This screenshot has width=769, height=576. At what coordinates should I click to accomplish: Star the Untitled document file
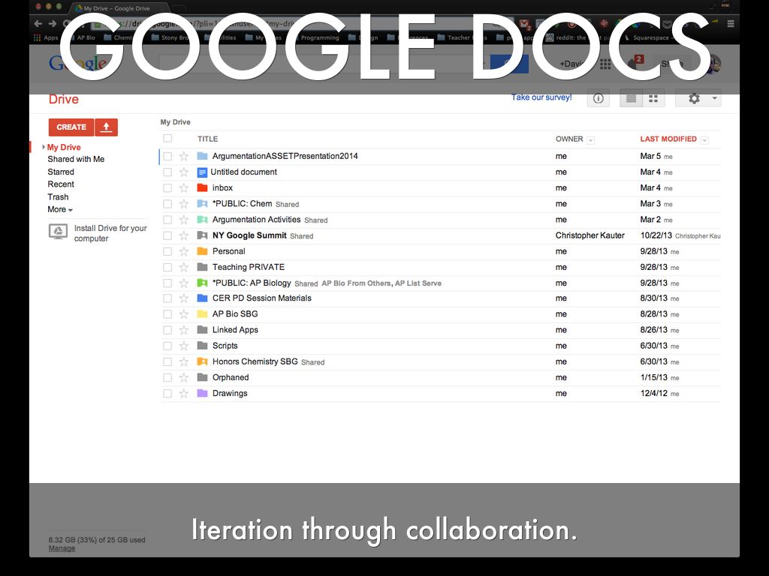tap(184, 172)
